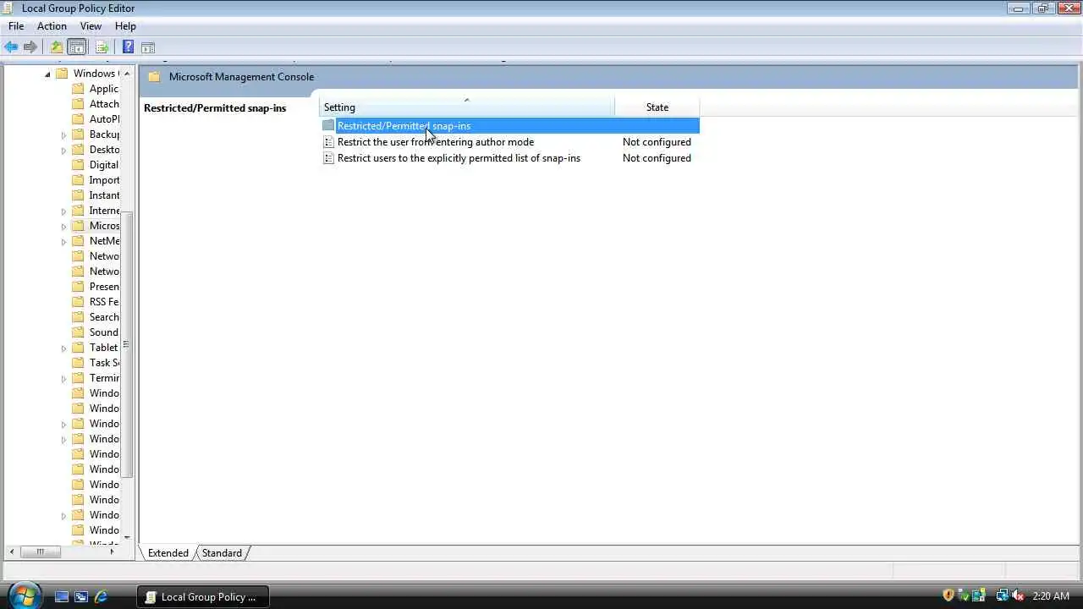Click folder icon beside Sound tree item
Viewport: 1083px width, 609px height.
coord(79,332)
